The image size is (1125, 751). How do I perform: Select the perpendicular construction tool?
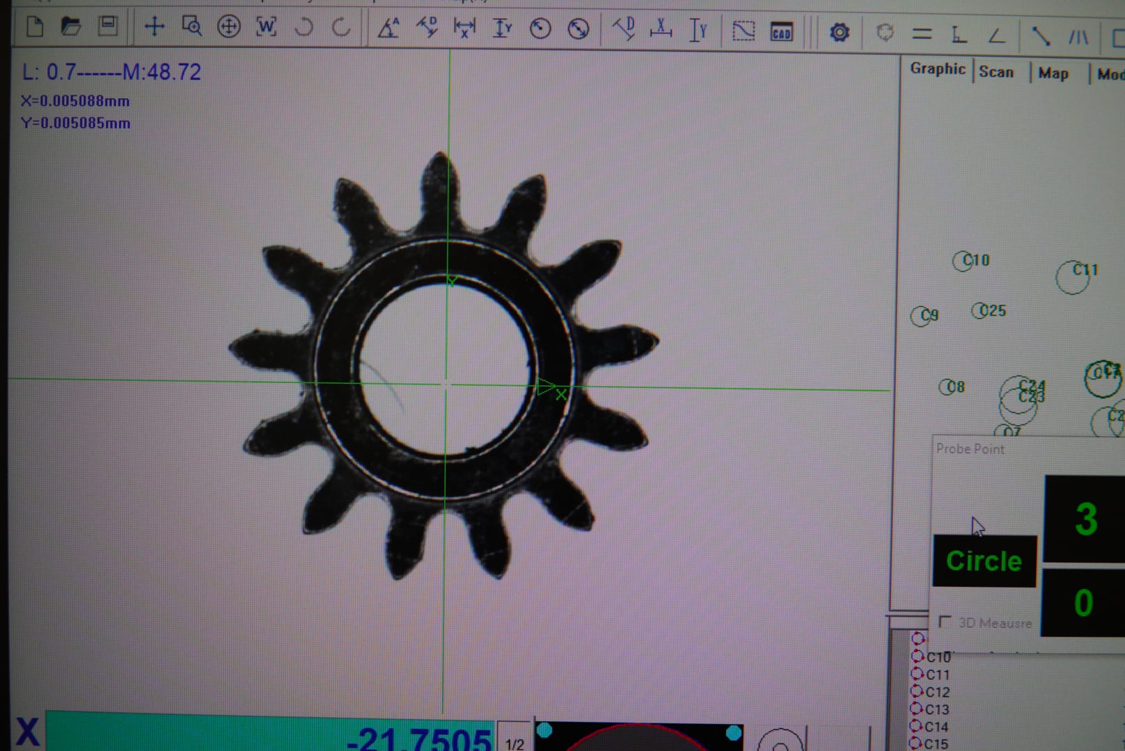click(959, 34)
